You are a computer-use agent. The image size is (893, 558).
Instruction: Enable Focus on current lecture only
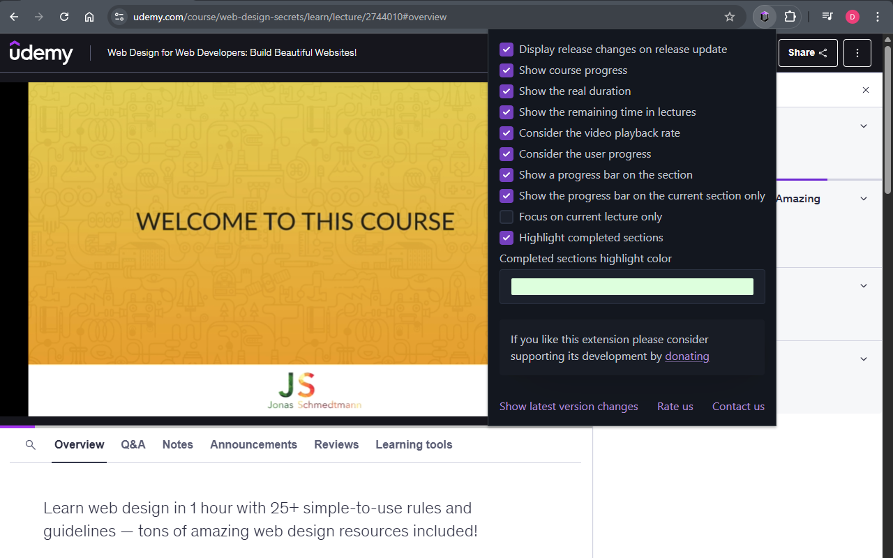coord(506,217)
